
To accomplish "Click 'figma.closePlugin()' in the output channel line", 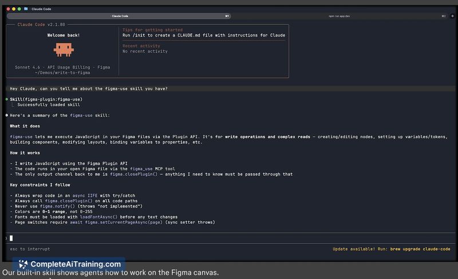I will click(133, 174).
